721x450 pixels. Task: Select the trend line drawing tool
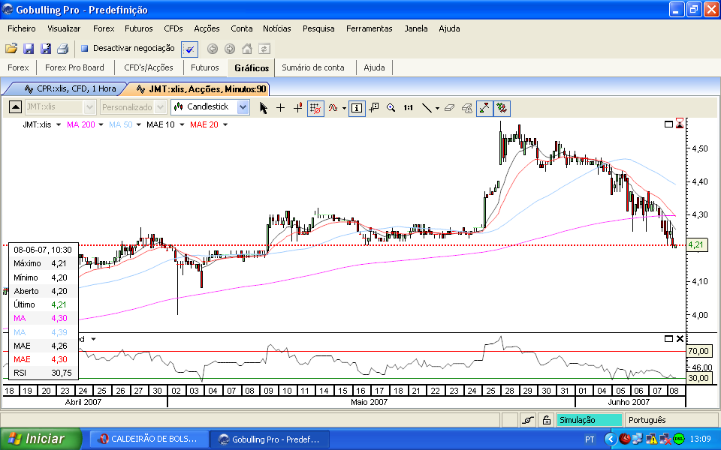[x=427, y=108]
